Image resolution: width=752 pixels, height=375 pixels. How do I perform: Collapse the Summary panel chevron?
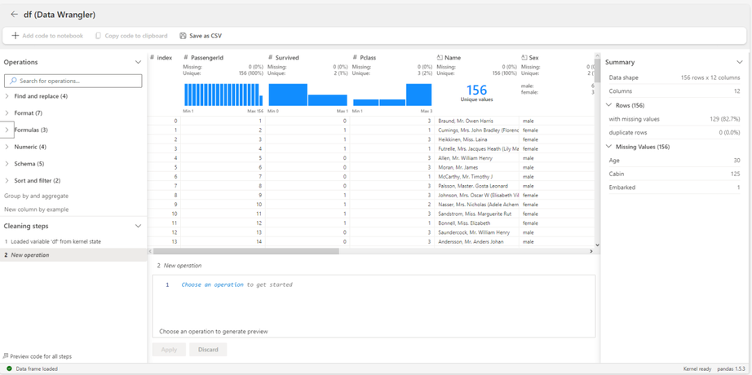(x=739, y=62)
